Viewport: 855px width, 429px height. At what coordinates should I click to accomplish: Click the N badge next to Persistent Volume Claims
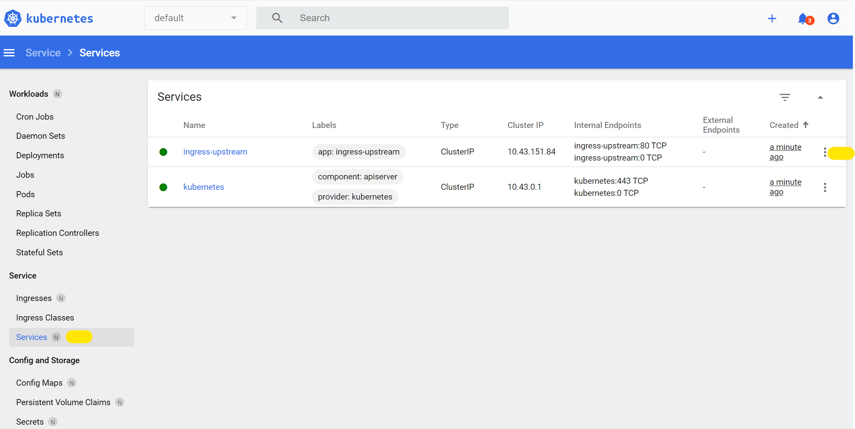[120, 402]
